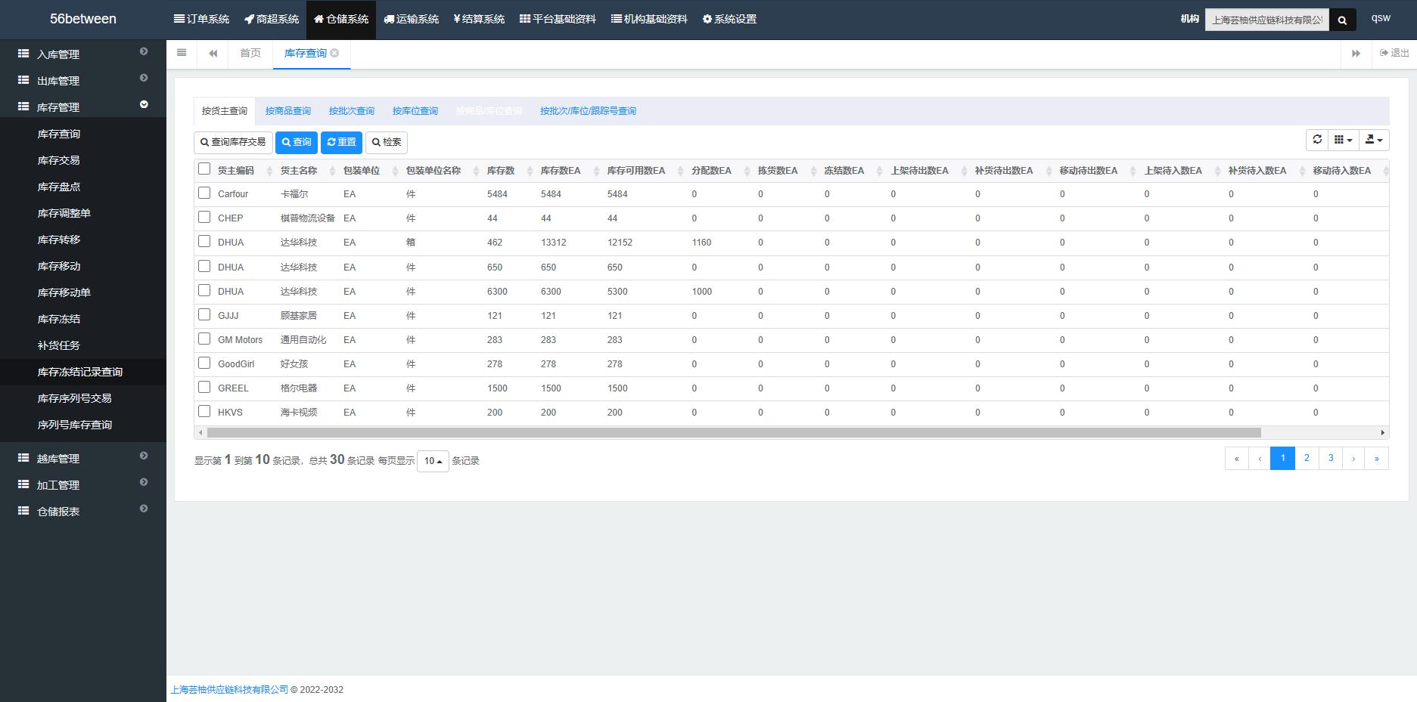Click the 库存管理 list icon
Viewport: 1417px width, 702px height.
[23, 107]
